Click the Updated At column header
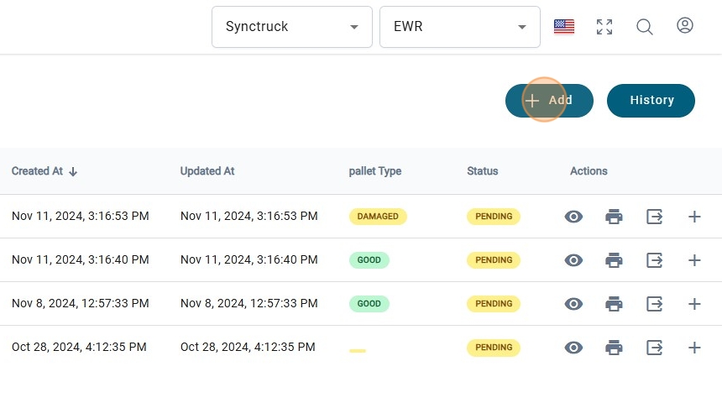The image size is (722, 403). 207,171
